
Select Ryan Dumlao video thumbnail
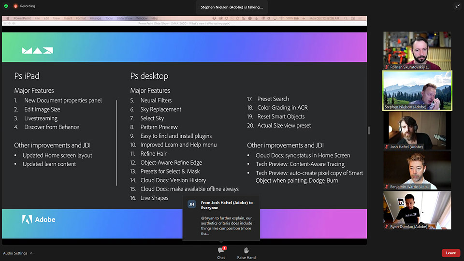pyautogui.click(x=417, y=210)
